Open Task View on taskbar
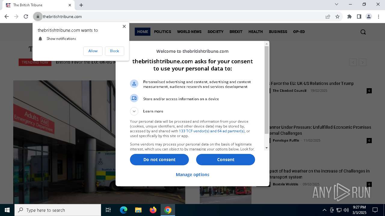 [108, 210]
